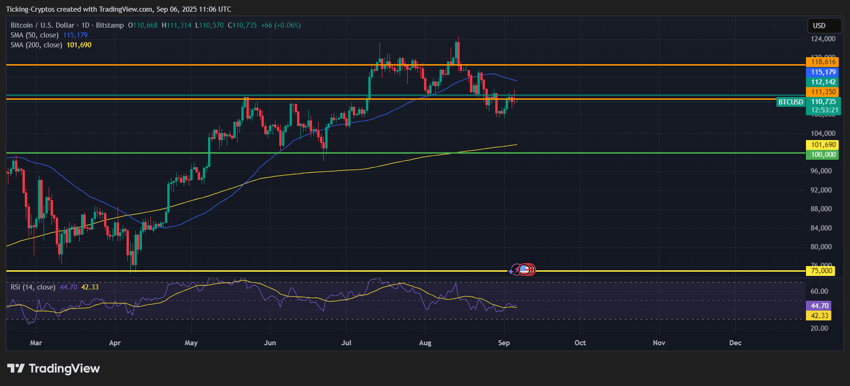The width and height of the screenshot is (850, 386).
Task: Click the SMA (200, close) indicator legend
Action: [x=37, y=45]
